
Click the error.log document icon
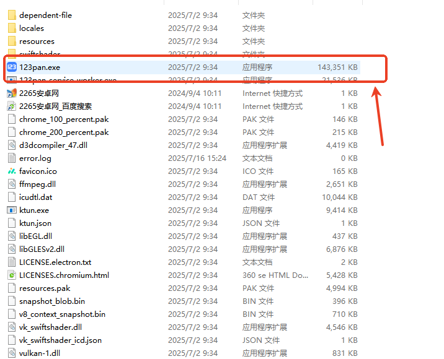click(12, 158)
